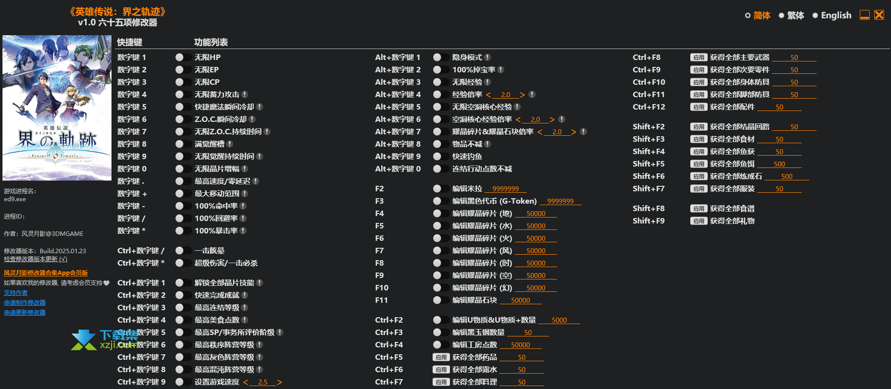Apply 获得全部服装

tap(699, 188)
